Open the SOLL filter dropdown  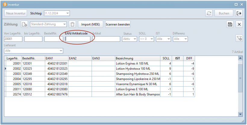click(152, 39)
